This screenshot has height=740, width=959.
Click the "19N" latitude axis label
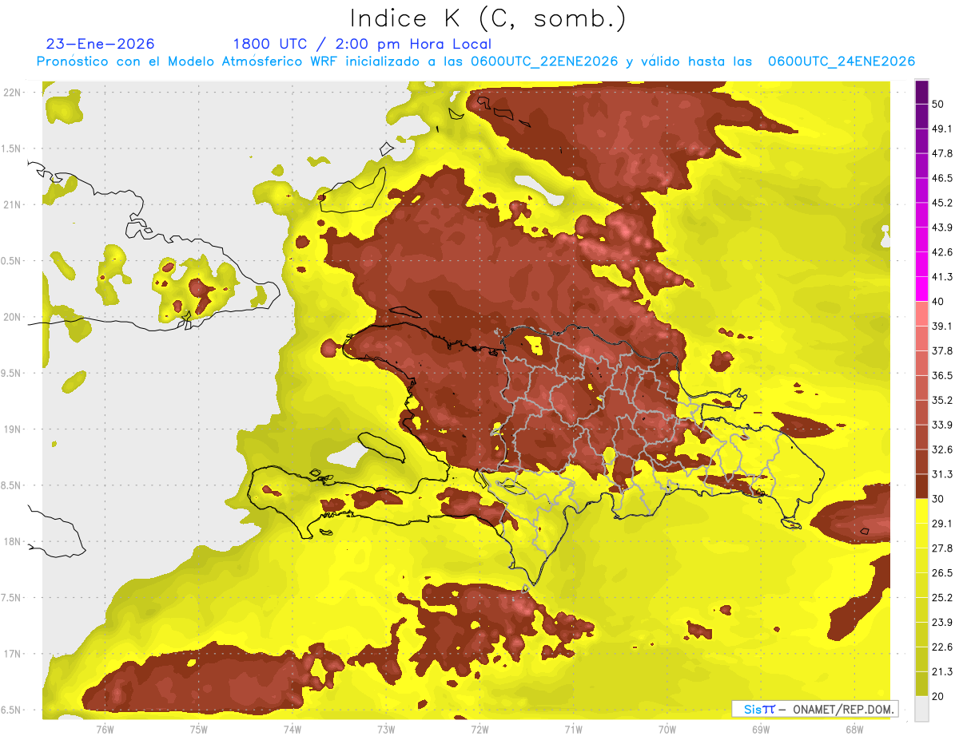tap(12, 429)
